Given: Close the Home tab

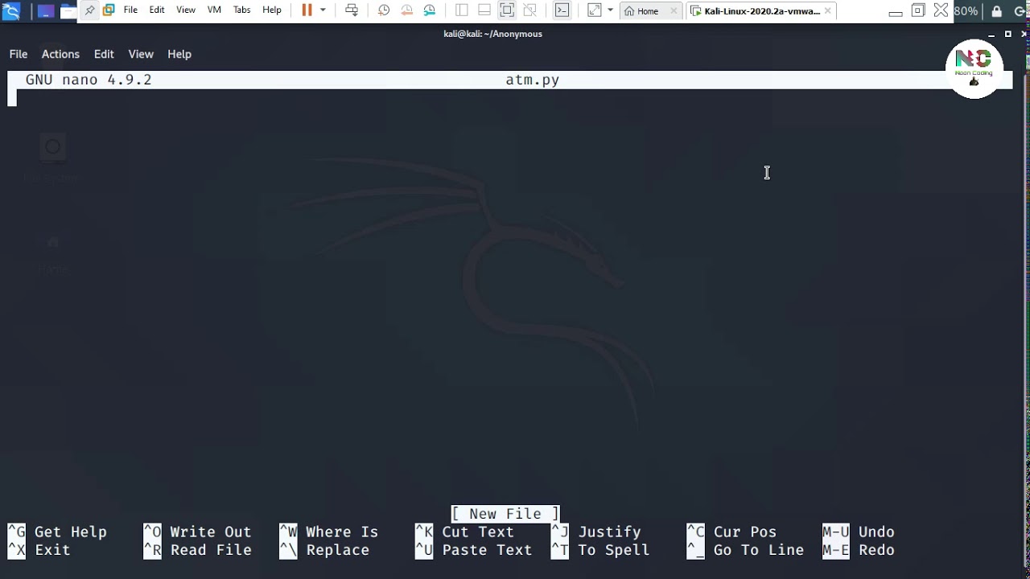Looking at the screenshot, I should (x=674, y=11).
